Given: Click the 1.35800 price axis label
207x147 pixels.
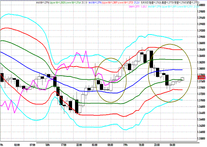Looking at the screenshot, I should (202, 138).
